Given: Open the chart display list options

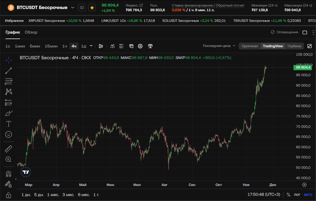Looking at the screenshot, I should pyautogui.click(x=121, y=46).
